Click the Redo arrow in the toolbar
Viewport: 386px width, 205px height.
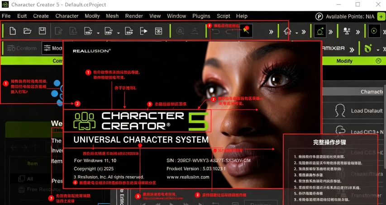point(229,32)
